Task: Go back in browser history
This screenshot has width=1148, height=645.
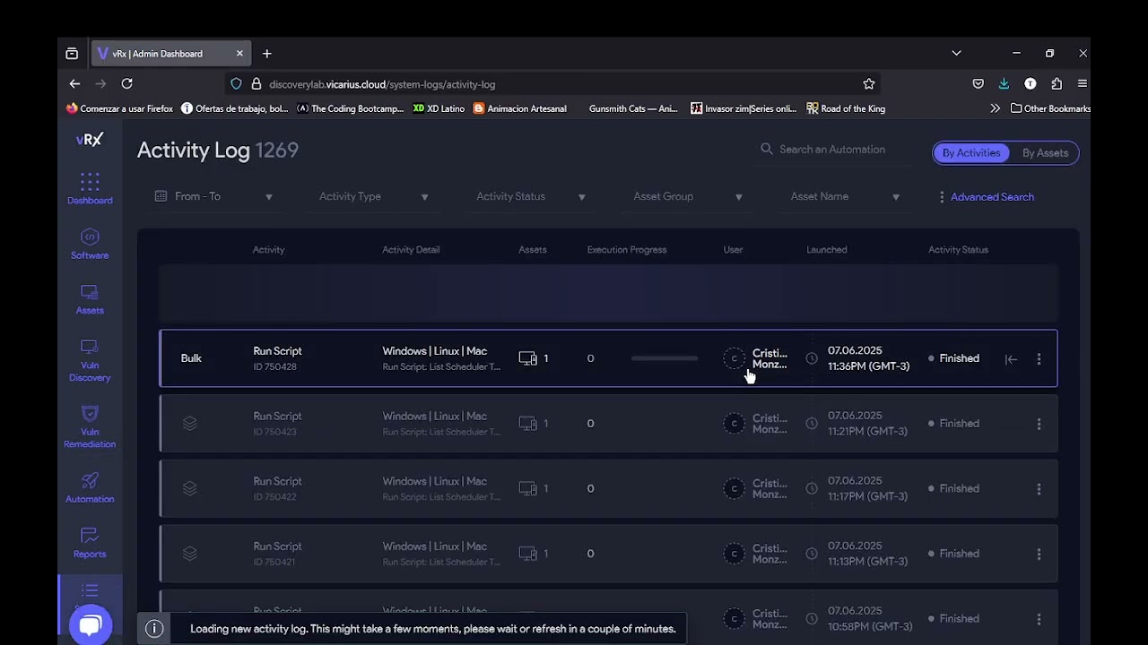Action: 74,83
